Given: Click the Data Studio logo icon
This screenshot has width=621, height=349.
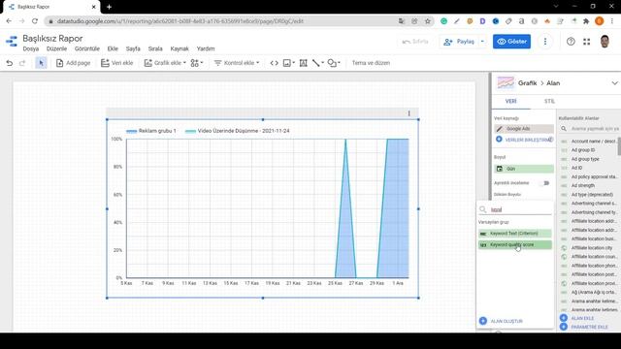Looking at the screenshot, I should (12, 41).
